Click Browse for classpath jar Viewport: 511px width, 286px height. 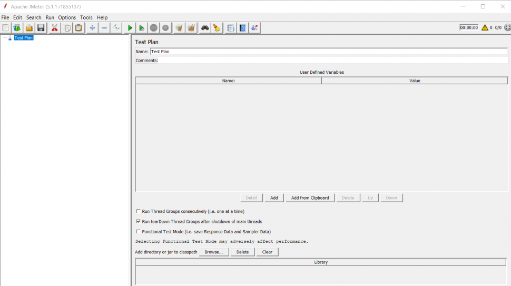214,252
